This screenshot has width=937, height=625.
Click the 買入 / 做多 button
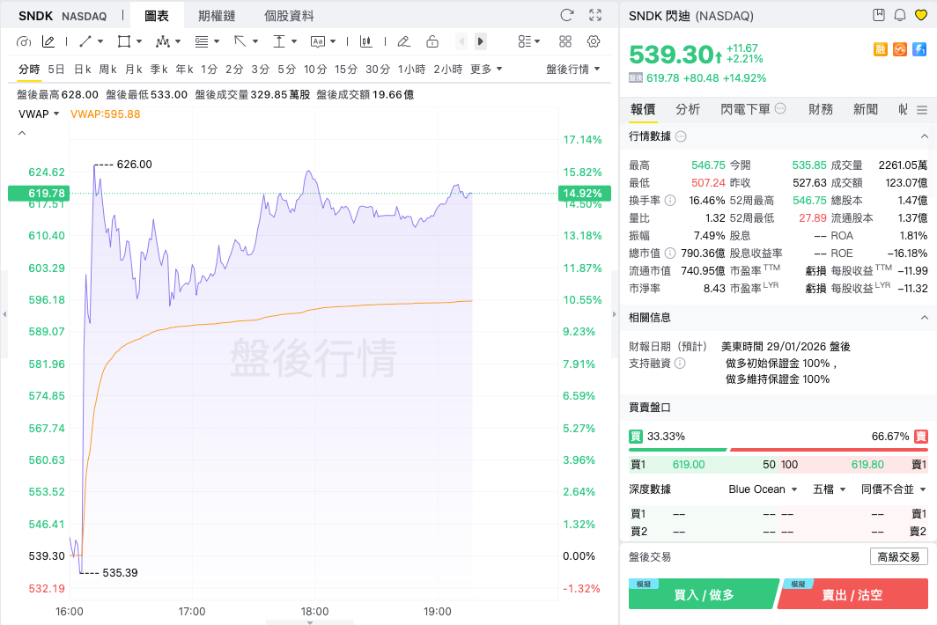704,594
